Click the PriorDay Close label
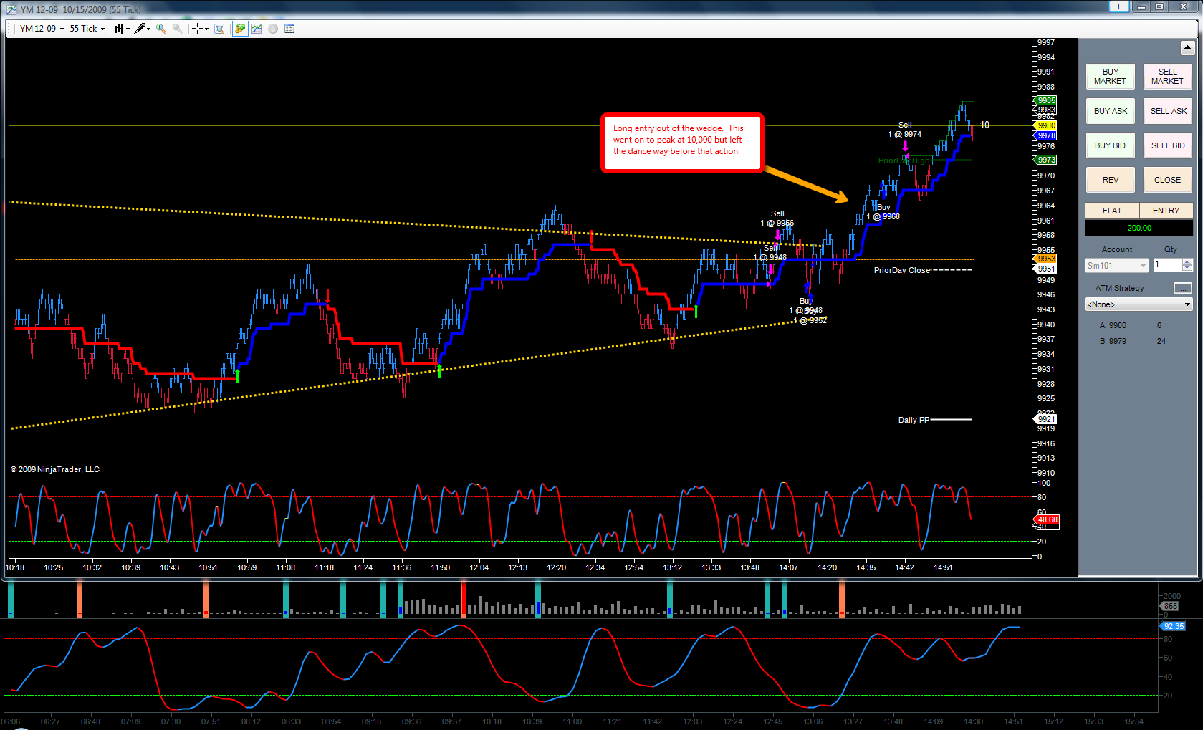This screenshot has width=1203, height=730. pyautogui.click(x=901, y=270)
